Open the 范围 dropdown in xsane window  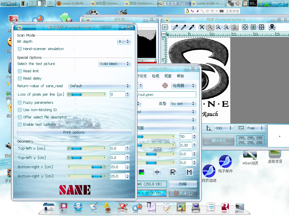(167, 128)
